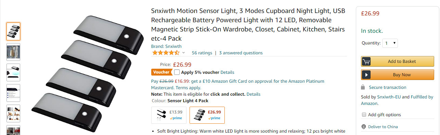The image size is (440, 135).
Task: Open the 56 ratings link
Action: click(x=202, y=53)
